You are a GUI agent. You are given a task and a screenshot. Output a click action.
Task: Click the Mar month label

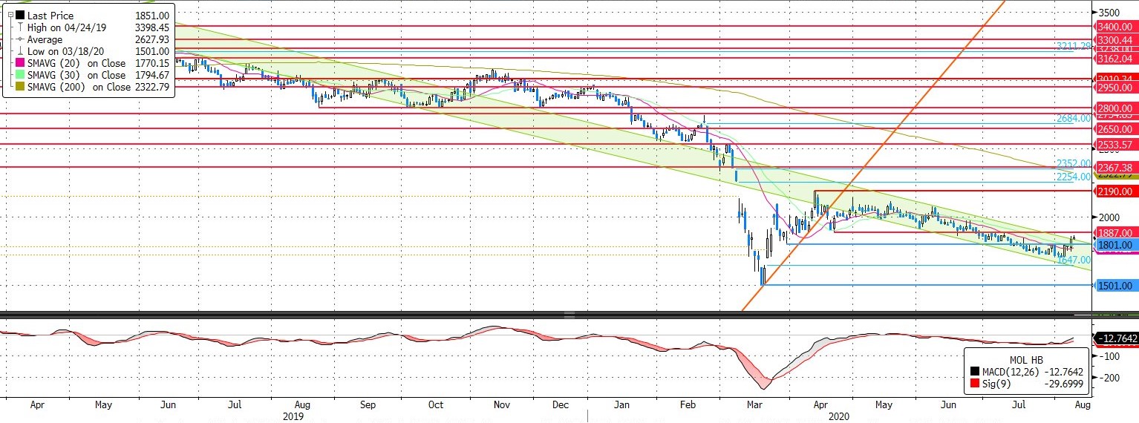click(755, 404)
